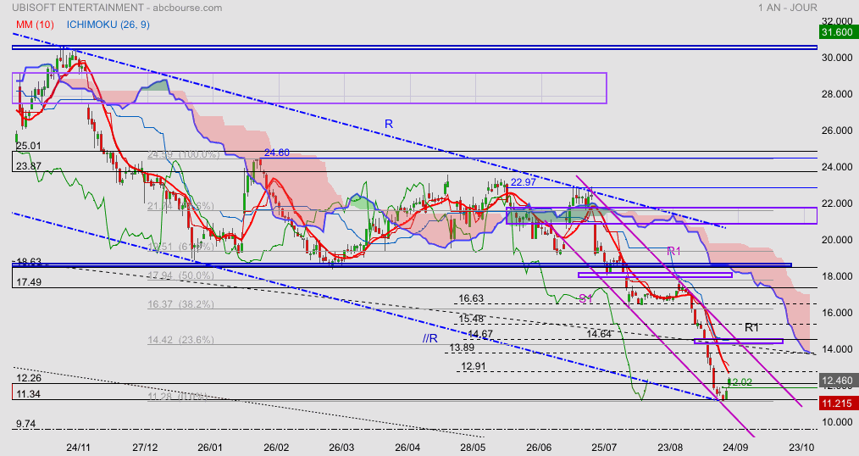
Task: Click the 16.63 support label
Action: (472, 298)
